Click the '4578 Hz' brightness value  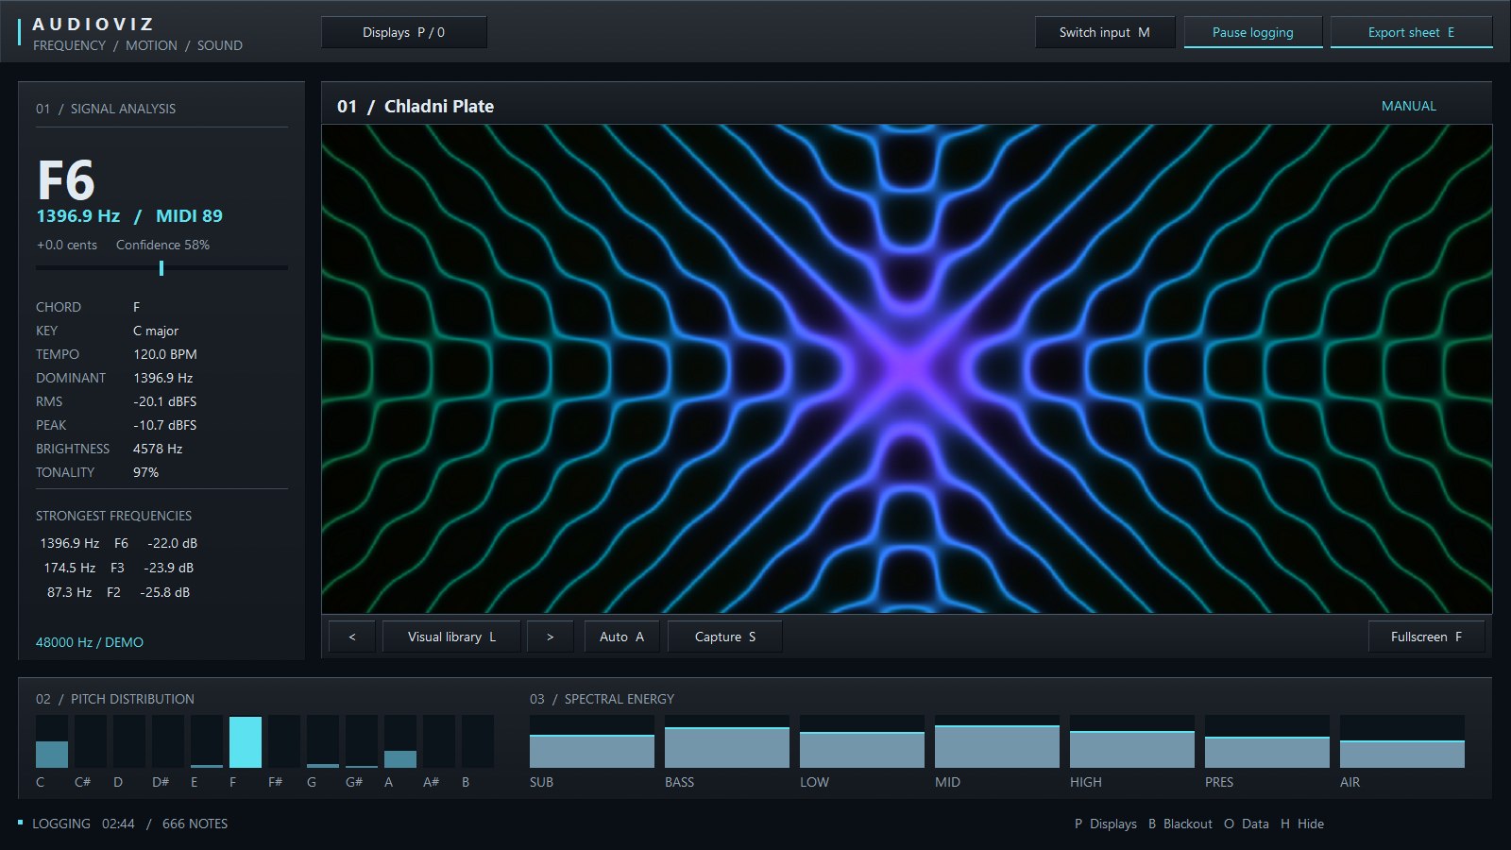158,449
